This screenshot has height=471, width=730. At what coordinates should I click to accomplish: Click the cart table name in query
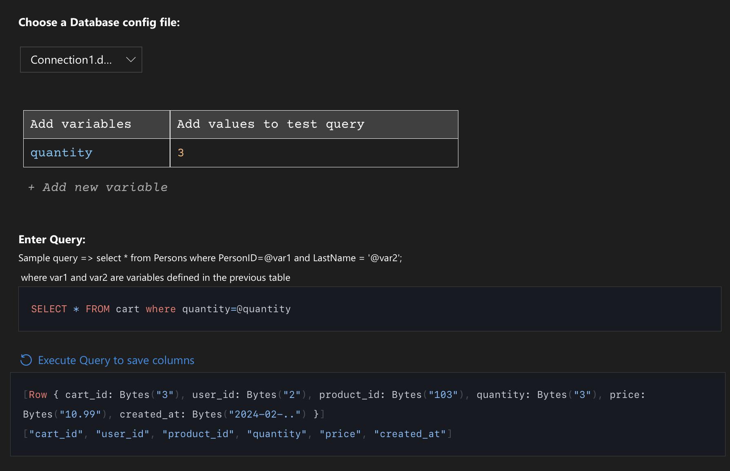point(127,309)
